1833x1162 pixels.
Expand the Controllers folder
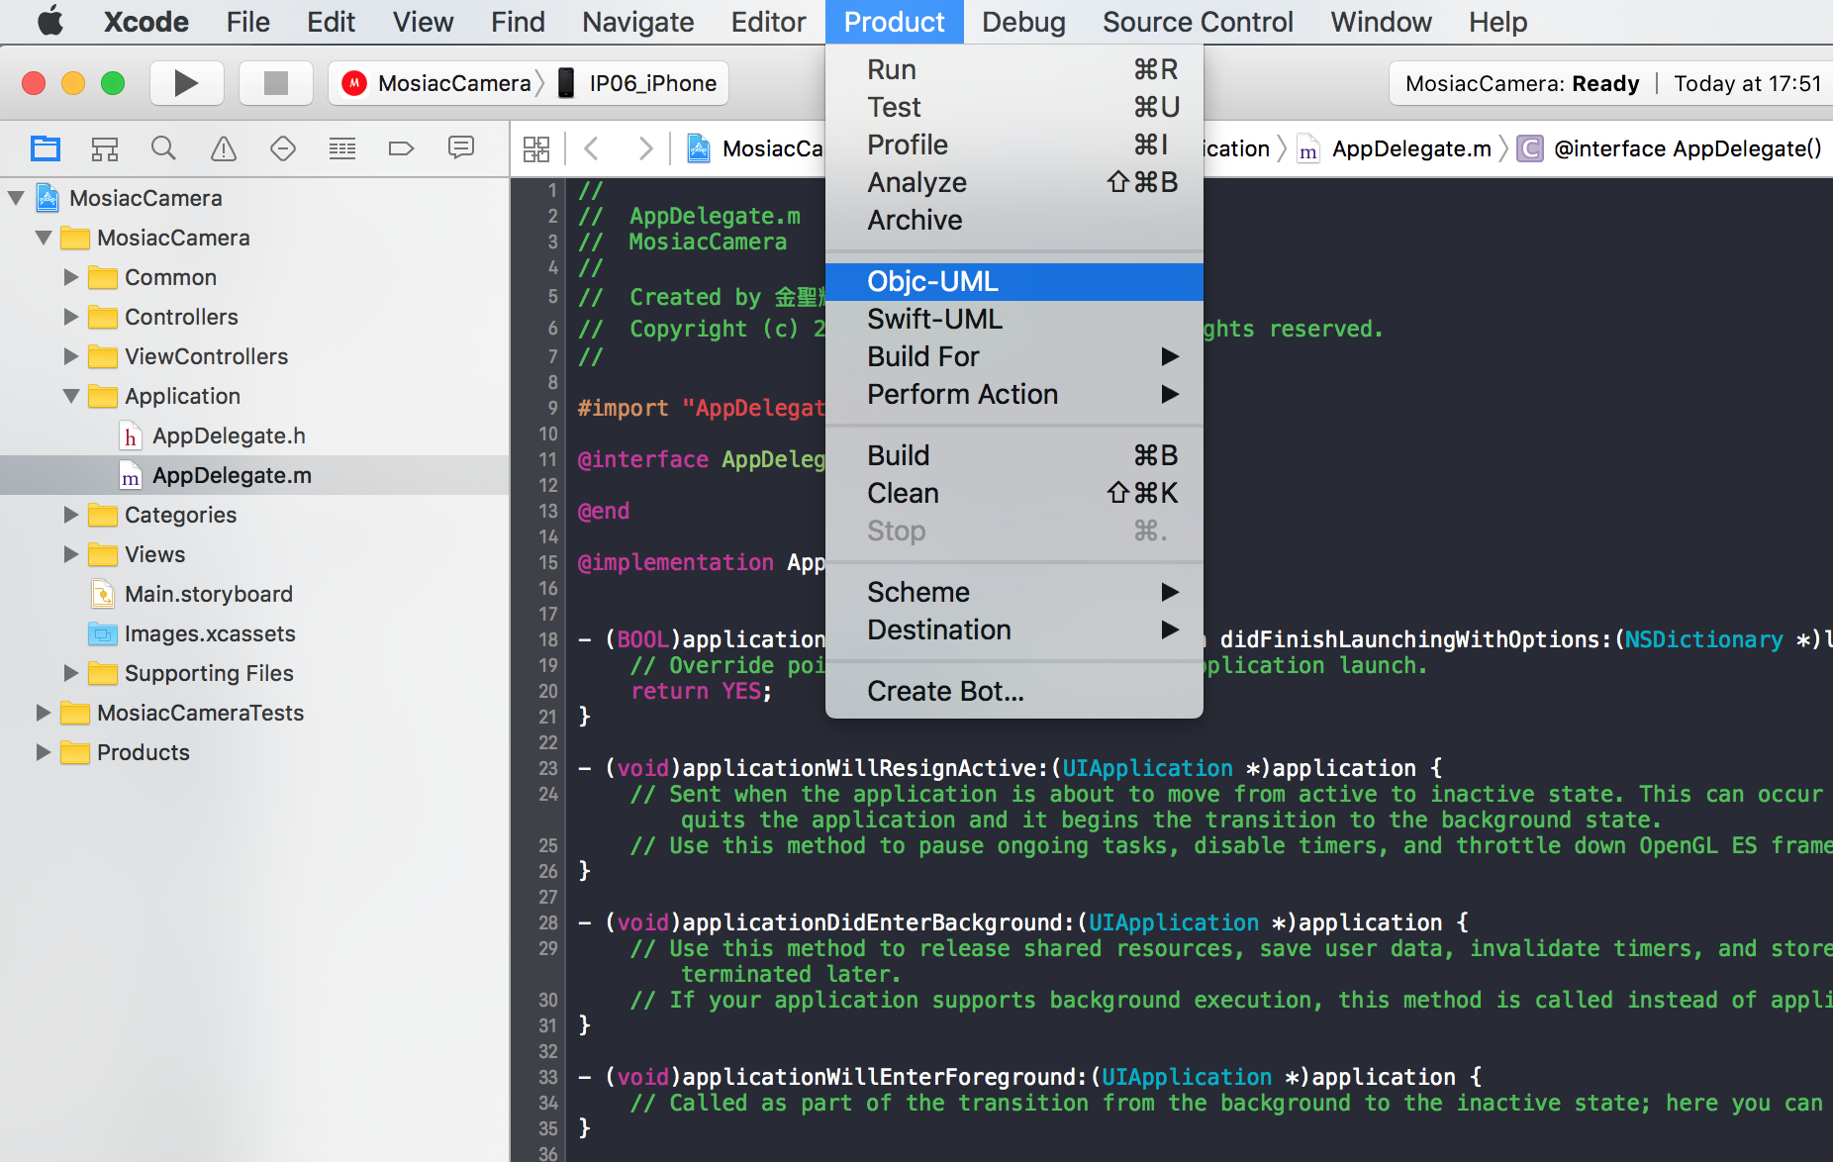(71, 317)
